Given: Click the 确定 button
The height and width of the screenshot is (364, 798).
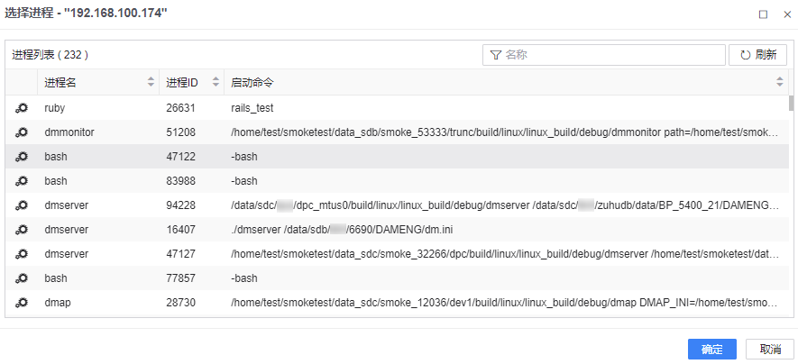Looking at the screenshot, I should click(712, 350).
